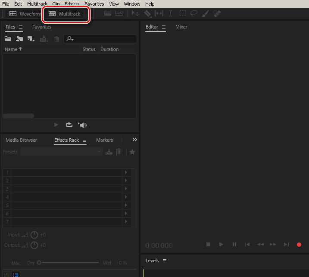Switch to the Markers tab

coord(104,140)
